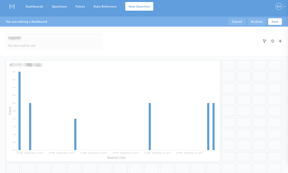Open dashboard revision history clock icon
Image resolution: width=288 pixels, height=173 pixels.
point(272,41)
